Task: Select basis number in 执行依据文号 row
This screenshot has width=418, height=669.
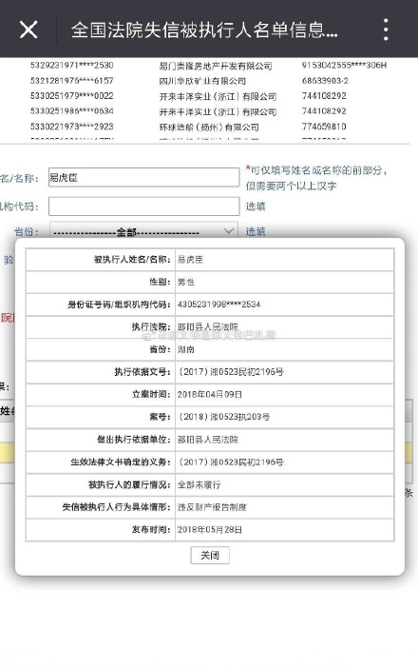Action: [231, 372]
